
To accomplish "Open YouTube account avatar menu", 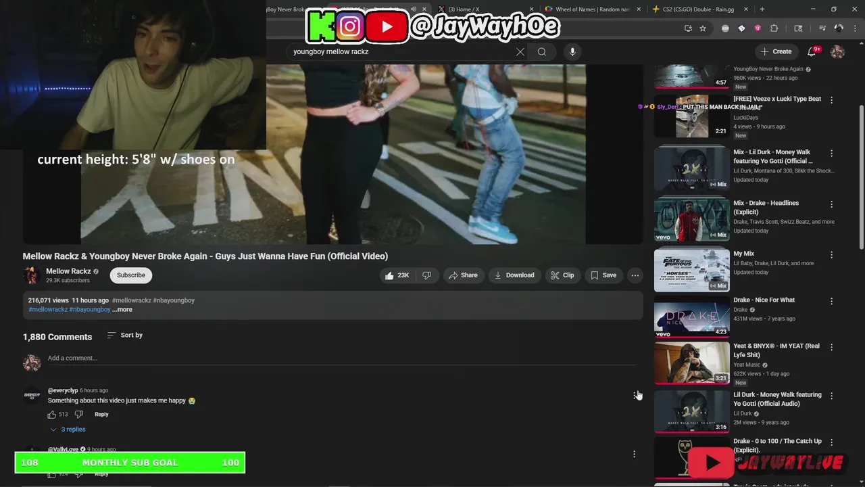I will (837, 51).
